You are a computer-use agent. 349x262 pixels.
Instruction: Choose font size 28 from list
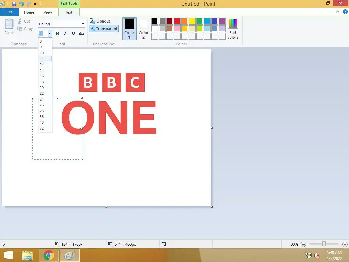[x=45, y=111]
